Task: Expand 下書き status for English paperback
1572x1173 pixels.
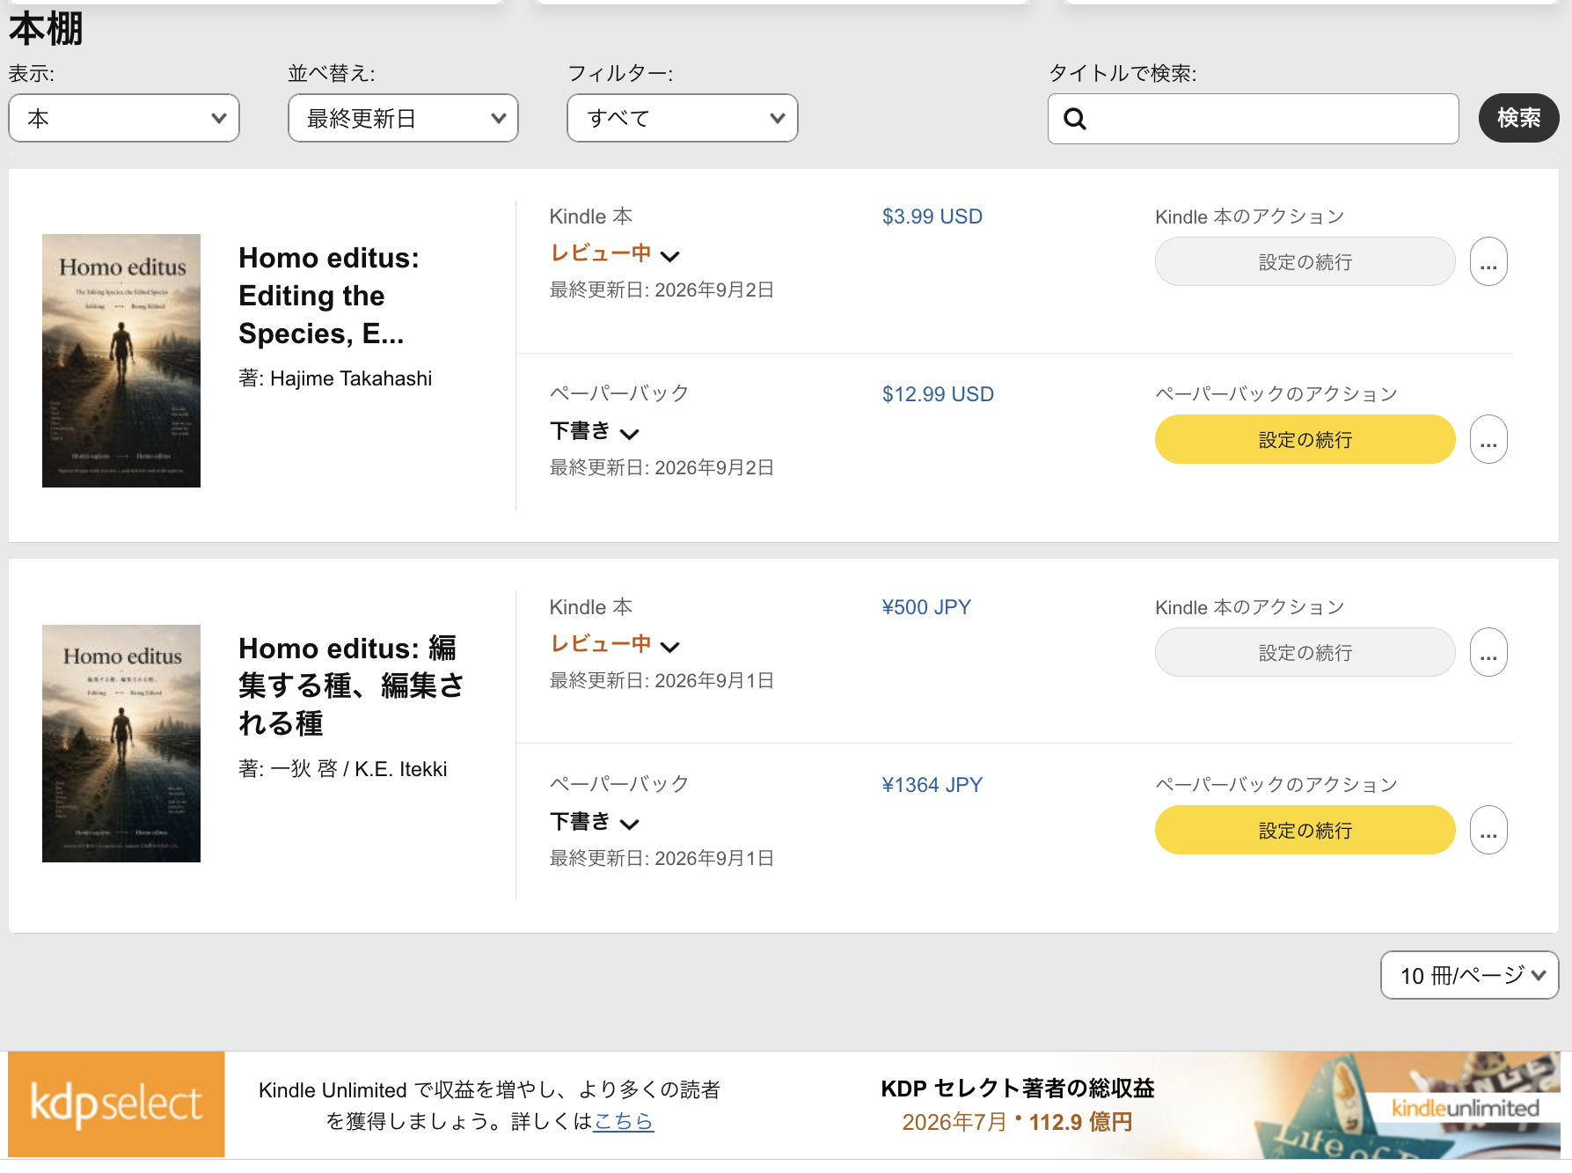Action: (x=595, y=431)
